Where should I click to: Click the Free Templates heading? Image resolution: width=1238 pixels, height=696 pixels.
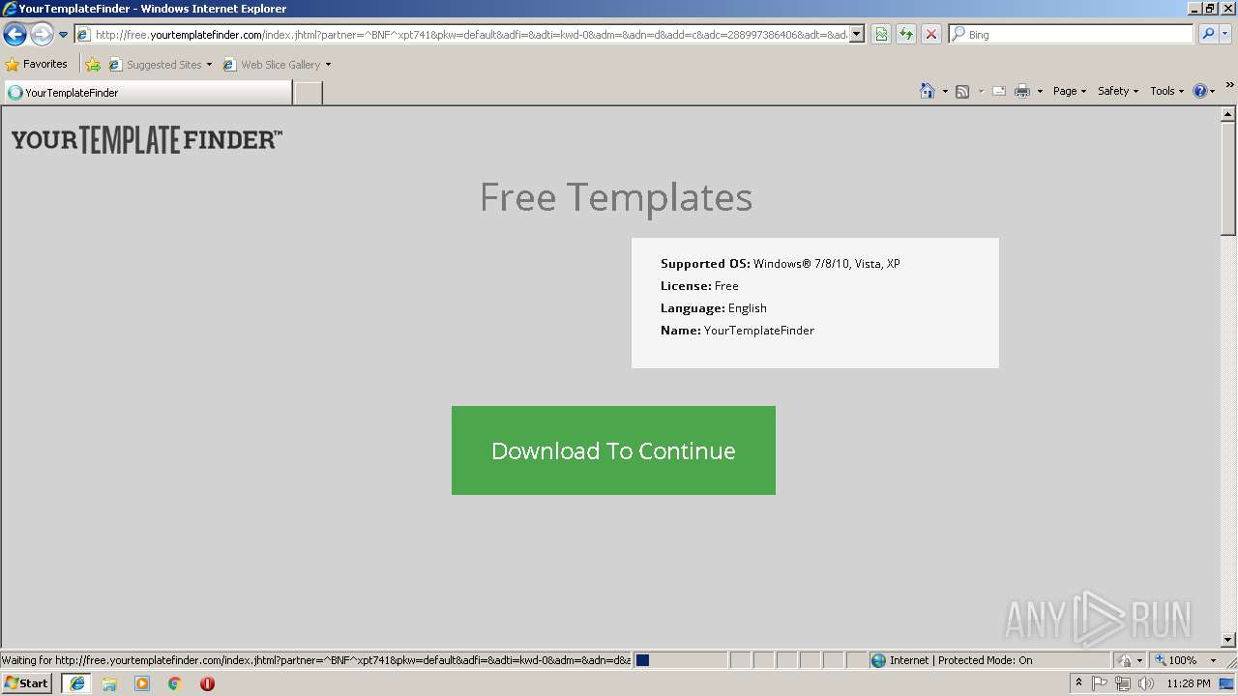click(x=616, y=197)
